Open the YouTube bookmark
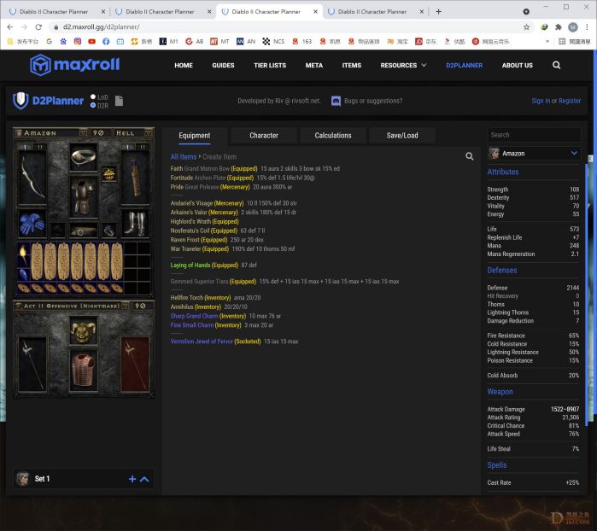Image resolution: width=597 pixels, height=531 pixels. [91, 42]
